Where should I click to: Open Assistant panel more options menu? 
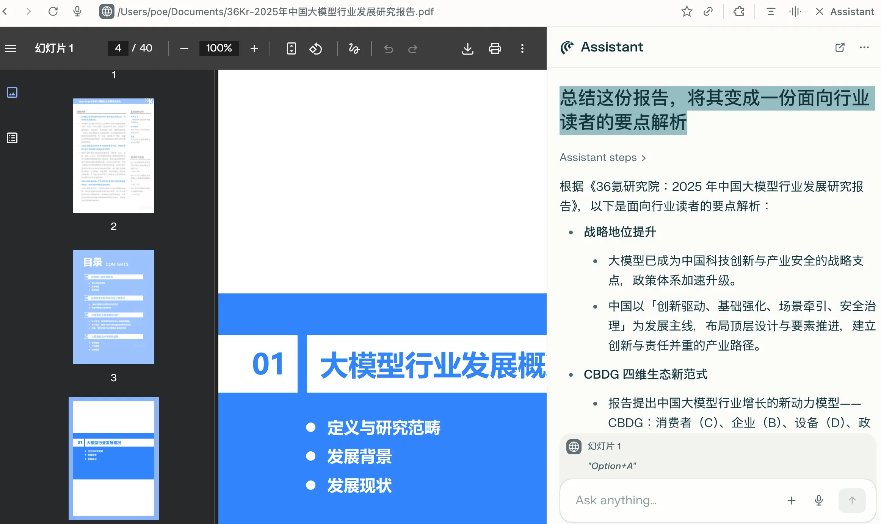(x=864, y=47)
